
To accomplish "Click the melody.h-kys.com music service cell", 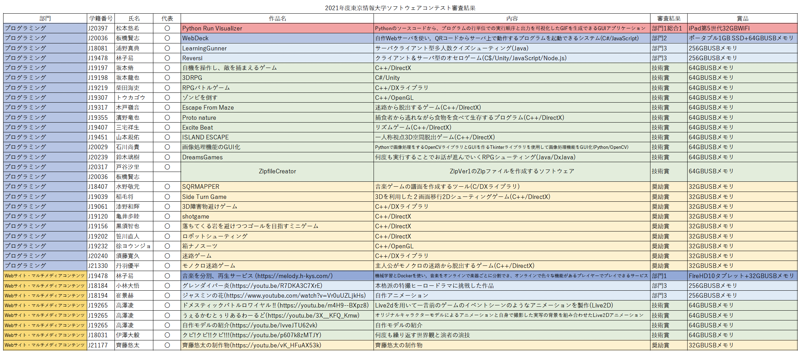I will click(277, 276).
